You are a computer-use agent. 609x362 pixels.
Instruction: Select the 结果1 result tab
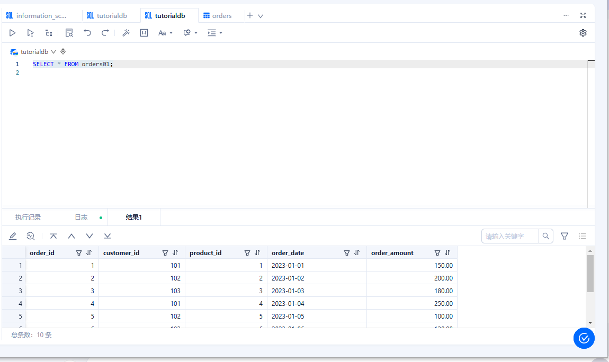point(133,218)
